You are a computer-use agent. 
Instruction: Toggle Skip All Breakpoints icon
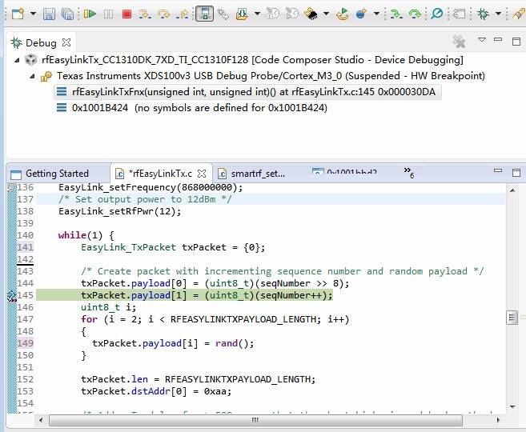pyautogui.click(x=437, y=14)
